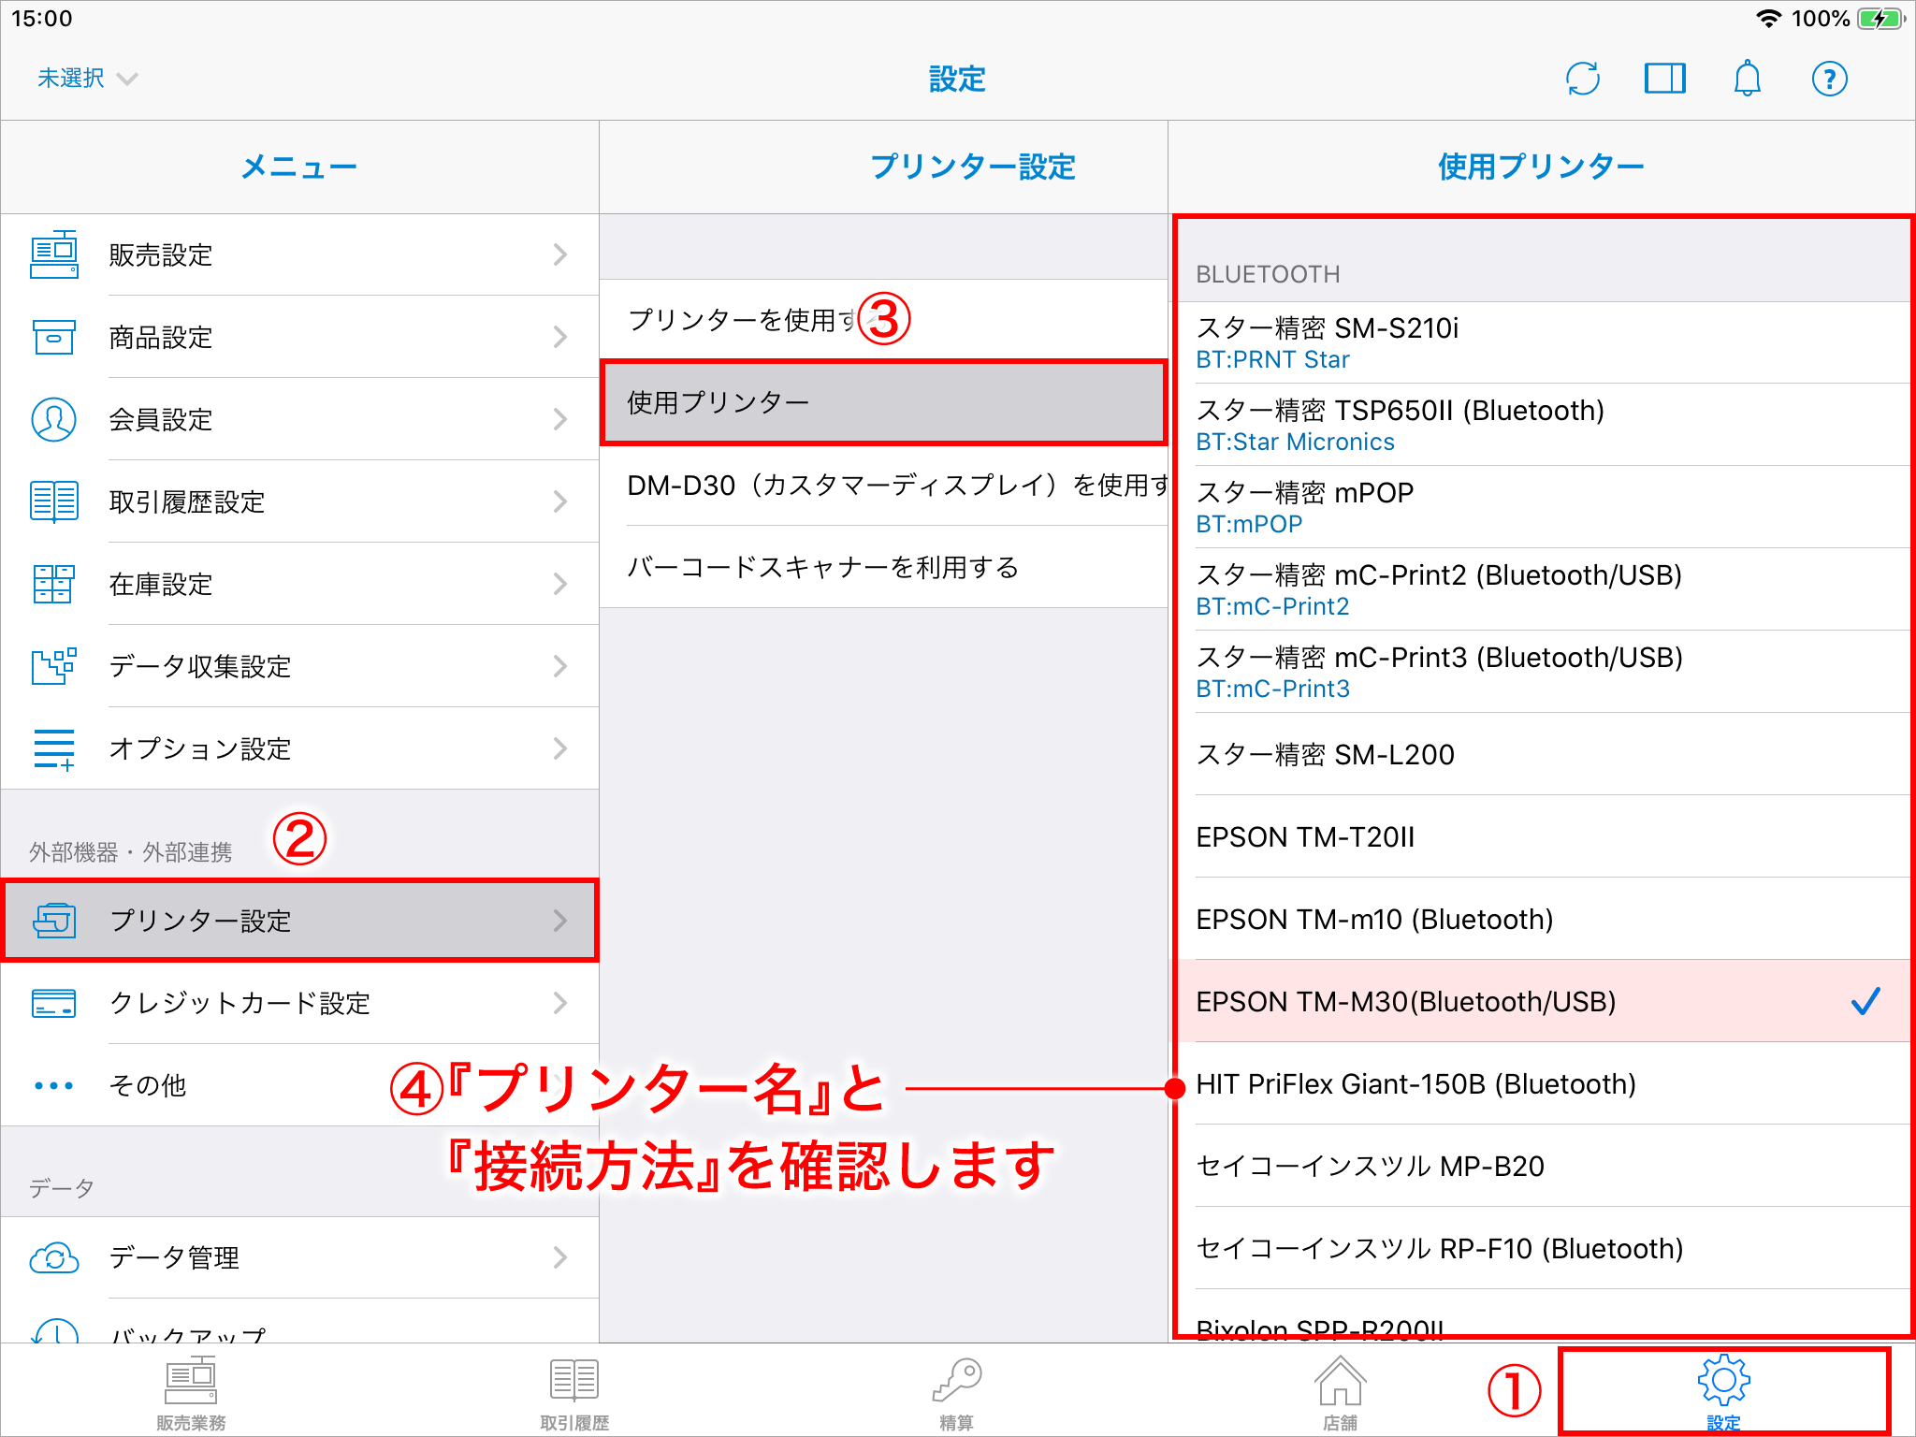Image resolution: width=1916 pixels, height=1437 pixels.
Task: Click the データ収集設定 icon
Action: (x=54, y=666)
